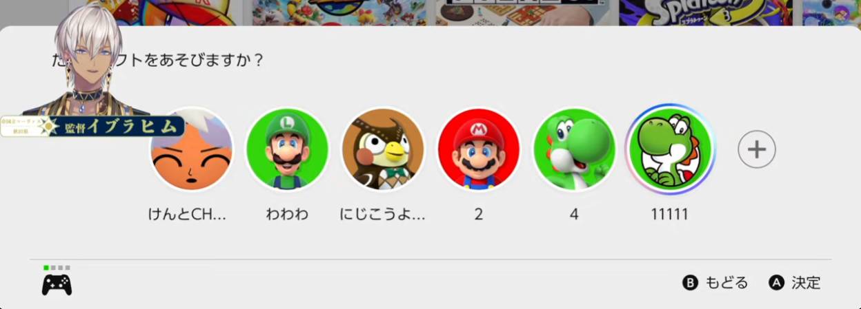Add a new user with plus button

tap(757, 149)
